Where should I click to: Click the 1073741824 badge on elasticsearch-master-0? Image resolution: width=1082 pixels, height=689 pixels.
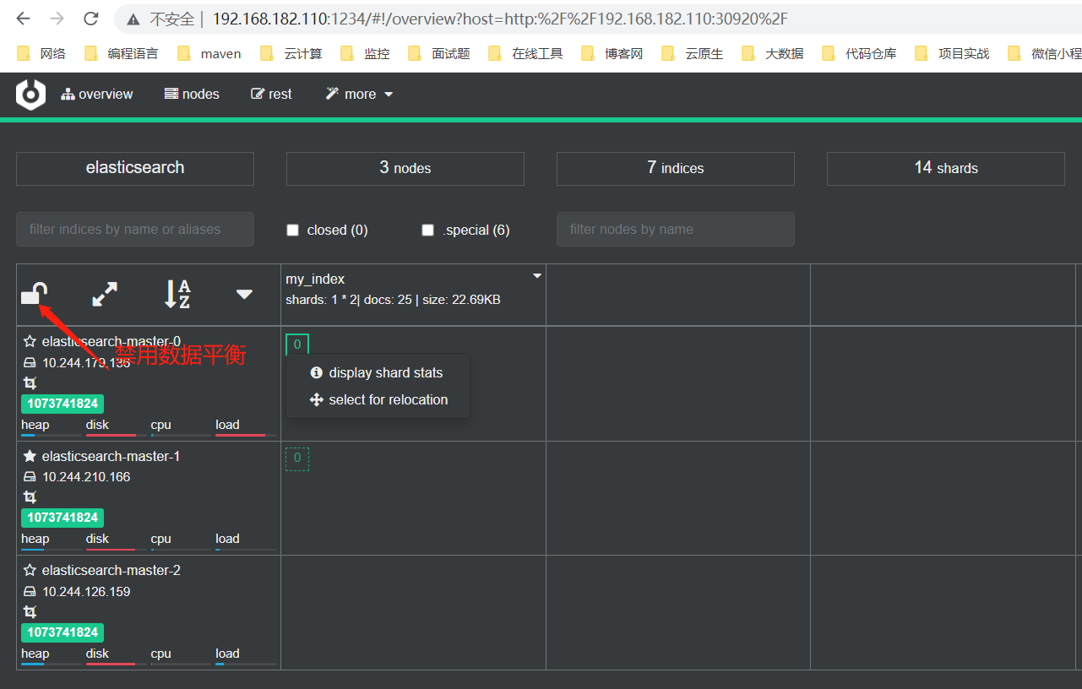pos(63,404)
